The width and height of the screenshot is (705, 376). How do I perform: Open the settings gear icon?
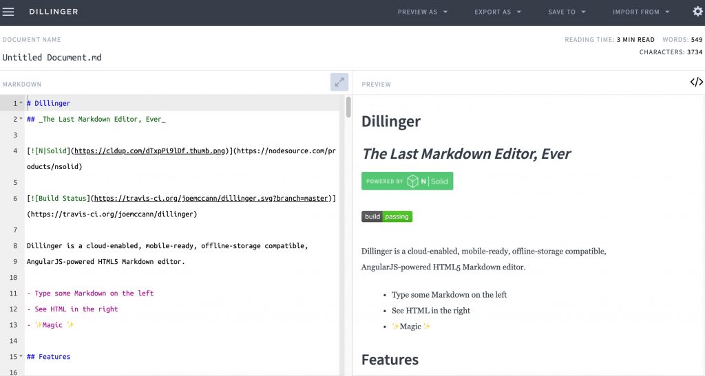(697, 12)
